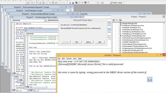
Task: Click the Copy icon in the toolbar
Action: [x=50, y=3]
